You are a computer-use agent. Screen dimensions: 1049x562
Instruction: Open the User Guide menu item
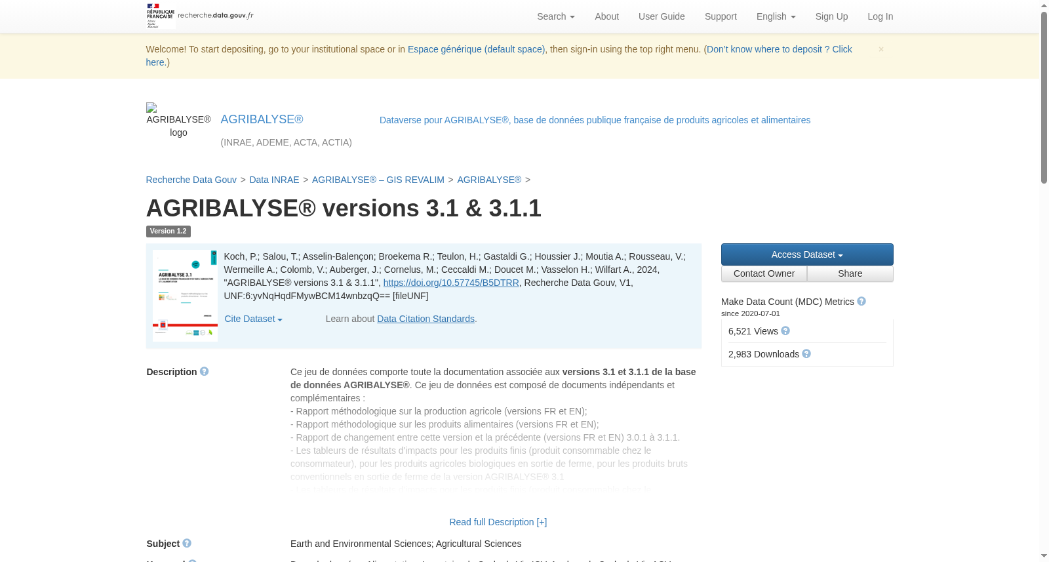coord(662,16)
